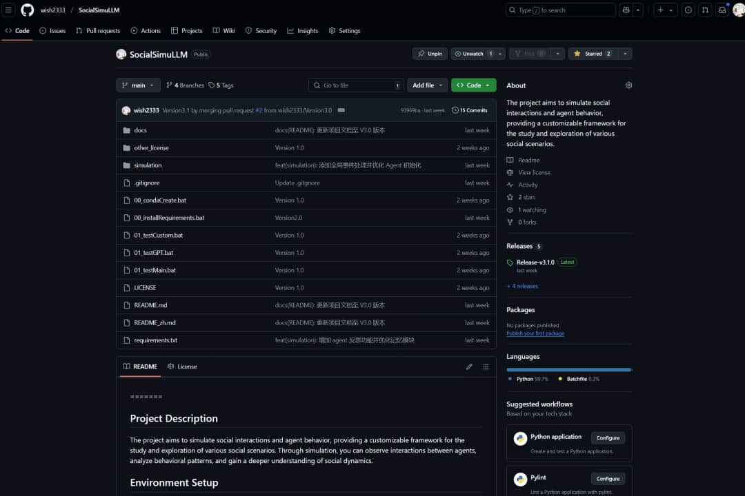Screen dimensions: 745x496
Task: Open the hamburger navigation menu
Action: tap(9, 10)
